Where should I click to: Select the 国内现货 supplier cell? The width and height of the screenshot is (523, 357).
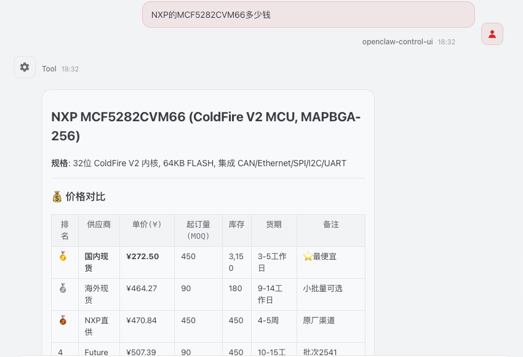[x=97, y=262]
